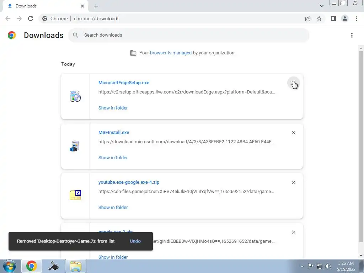Remove MSEInstall.exe from list
Viewport: 364px width, 273px height.
pos(294,133)
